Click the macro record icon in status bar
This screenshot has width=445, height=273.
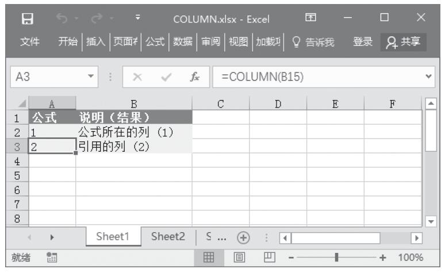[x=51, y=257]
